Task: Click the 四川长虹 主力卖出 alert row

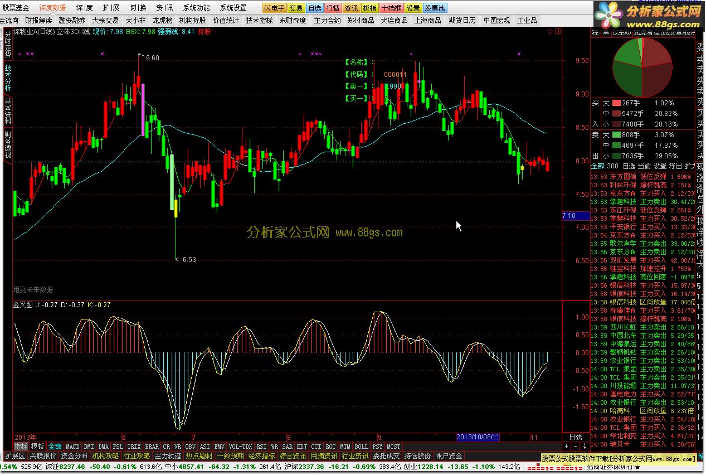Action: tap(642, 327)
